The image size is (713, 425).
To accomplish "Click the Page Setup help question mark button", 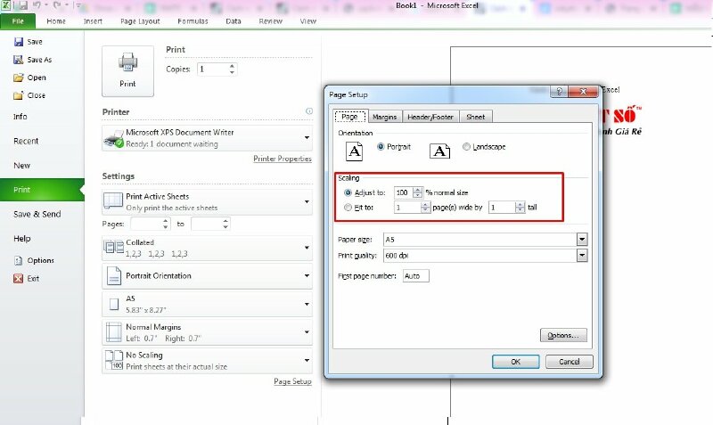I will pos(559,92).
